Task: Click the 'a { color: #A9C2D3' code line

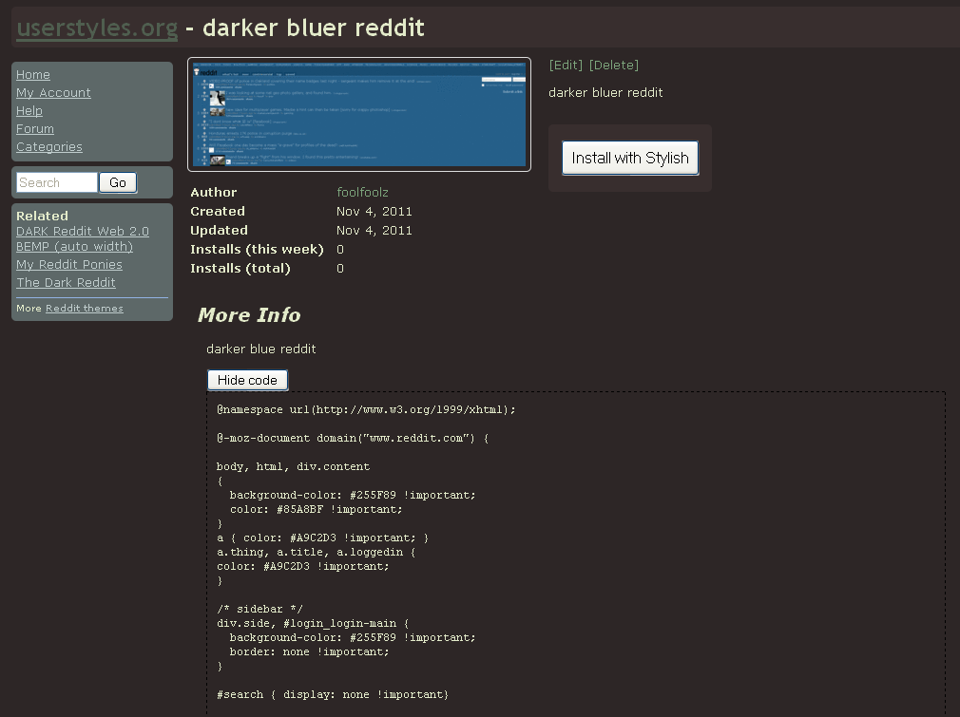Action: pos(322,538)
